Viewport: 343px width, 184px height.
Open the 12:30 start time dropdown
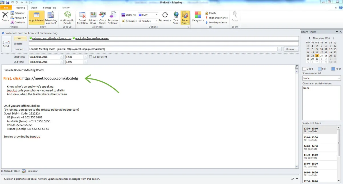(85, 57)
